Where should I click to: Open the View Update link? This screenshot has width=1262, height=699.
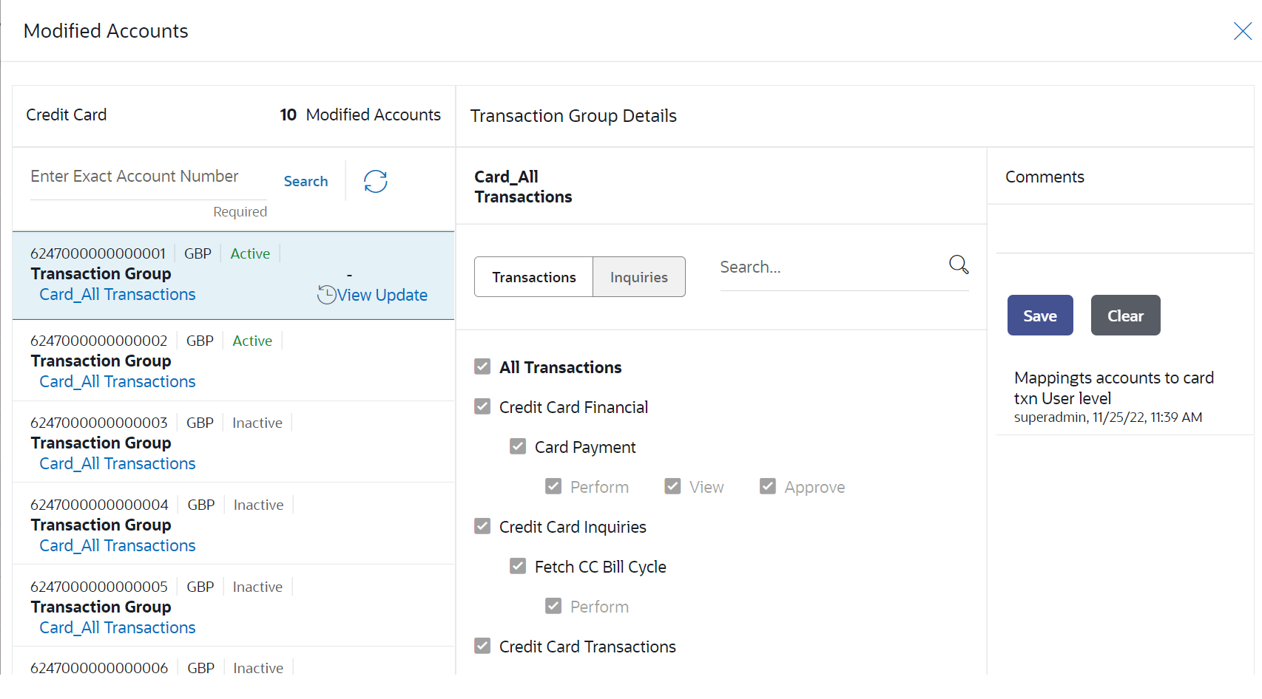click(382, 295)
